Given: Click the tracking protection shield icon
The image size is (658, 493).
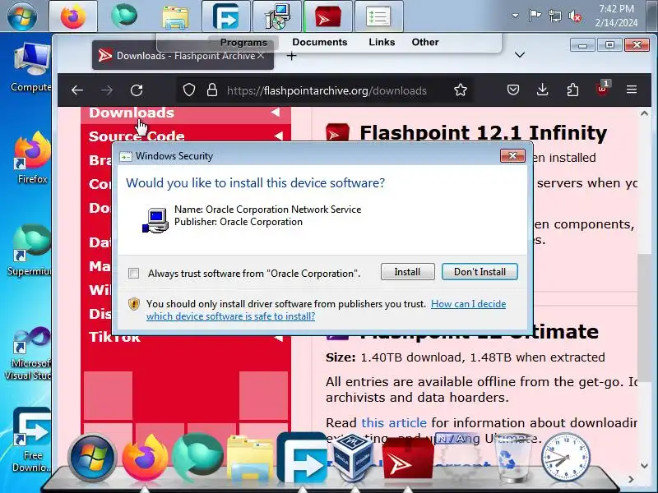Looking at the screenshot, I should 189,90.
